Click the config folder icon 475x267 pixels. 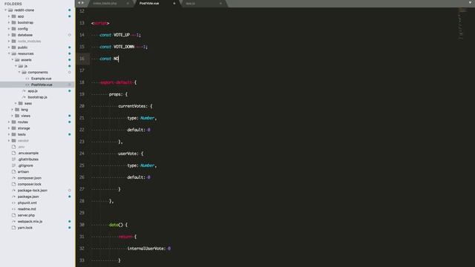pos(13,29)
